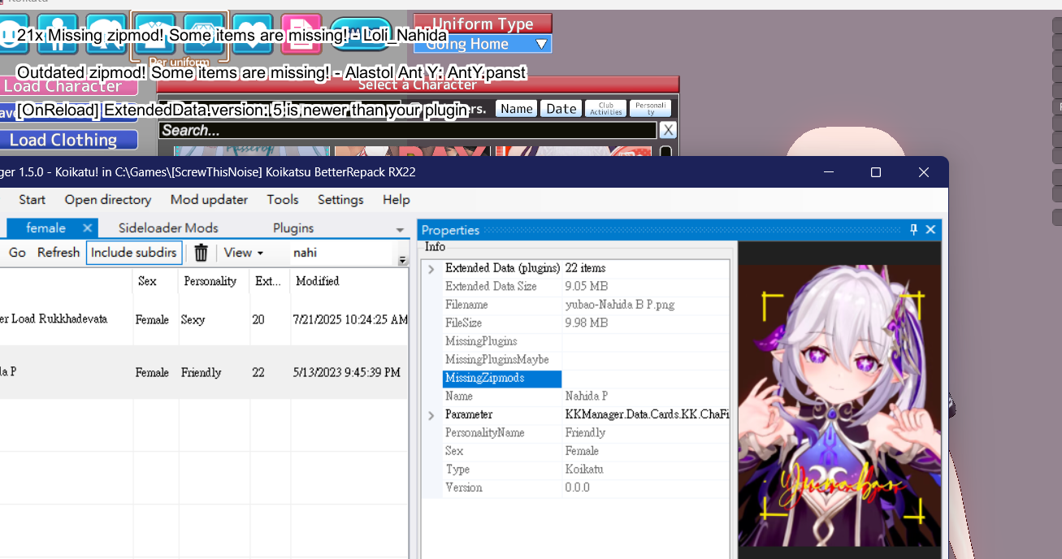
Task: Open the Help menu
Action: tap(397, 200)
